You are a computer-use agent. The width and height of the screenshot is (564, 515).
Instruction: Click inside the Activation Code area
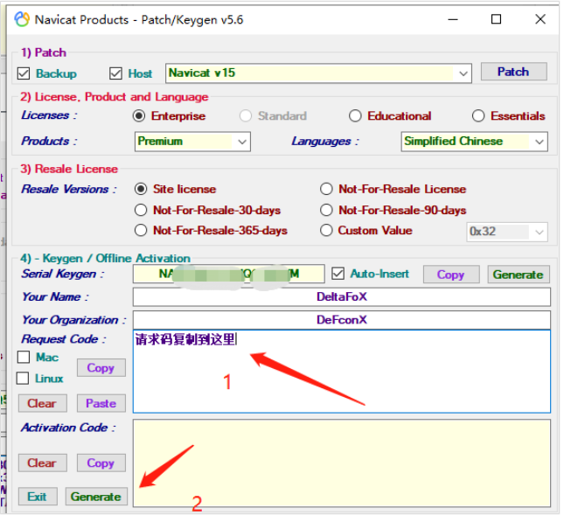pos(342,463)
